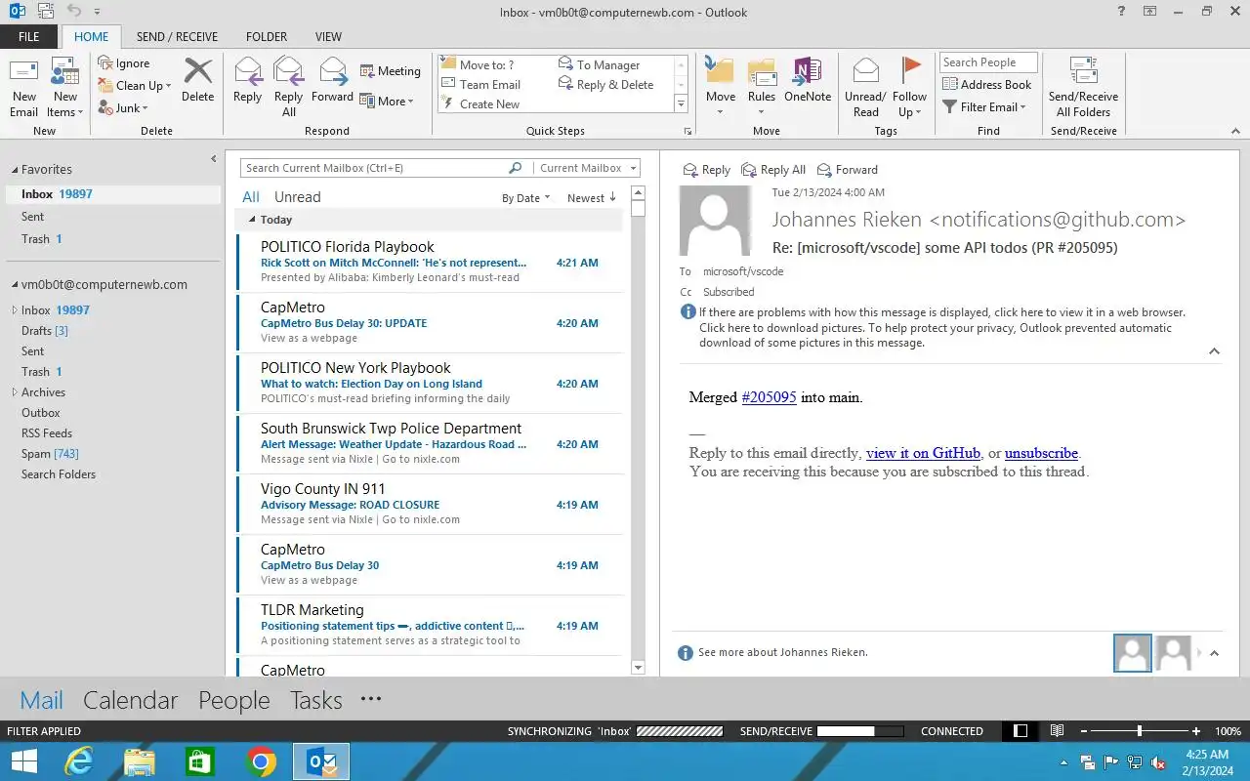Create a New Email
This screenshot has height=781, width=1250.
tap(23, 87)
